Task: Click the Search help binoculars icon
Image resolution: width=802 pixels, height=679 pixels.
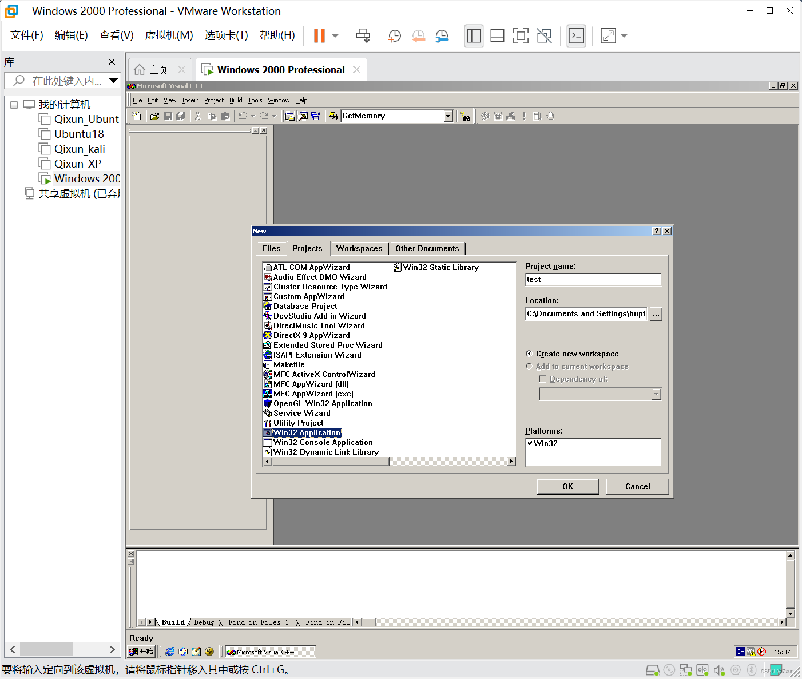Action: (x=466, y=116)
